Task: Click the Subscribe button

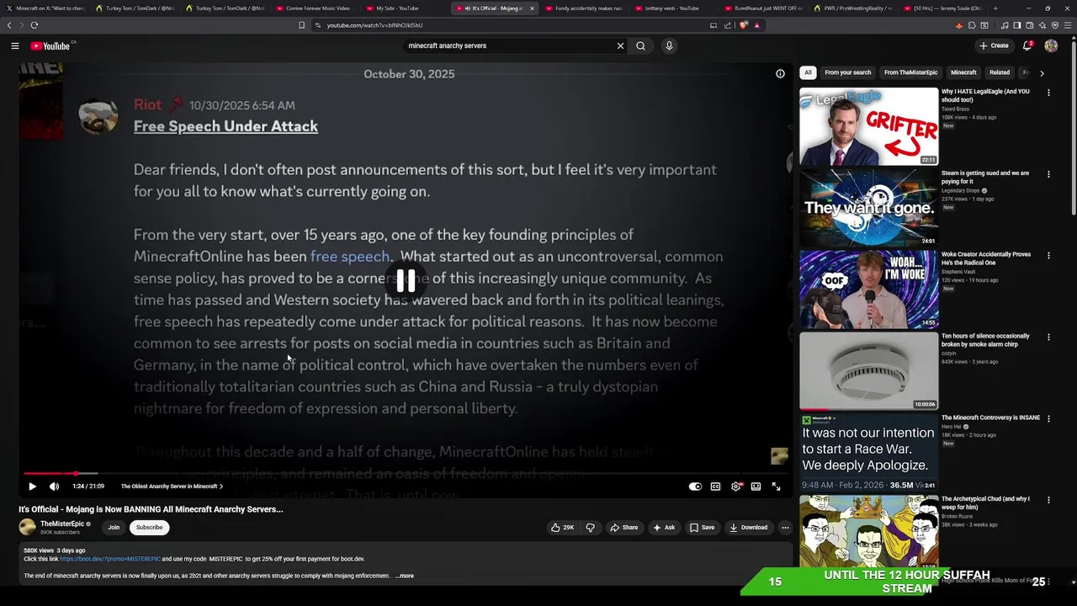Action: pos(149,528)
